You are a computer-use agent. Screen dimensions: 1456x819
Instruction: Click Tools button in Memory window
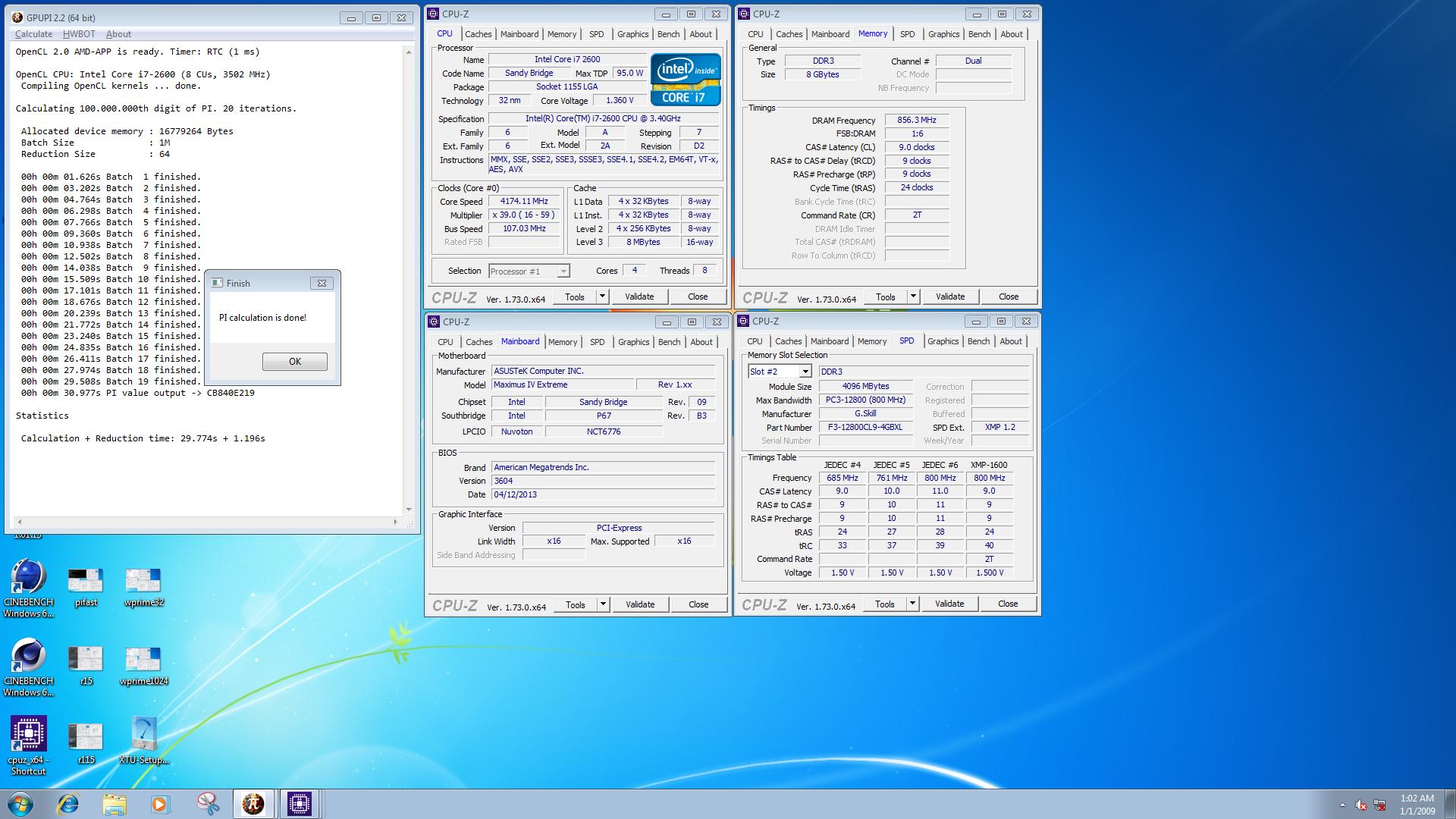coord(886,297)
